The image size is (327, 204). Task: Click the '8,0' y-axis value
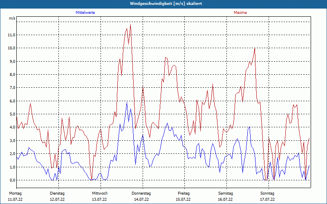coord(12,75)
